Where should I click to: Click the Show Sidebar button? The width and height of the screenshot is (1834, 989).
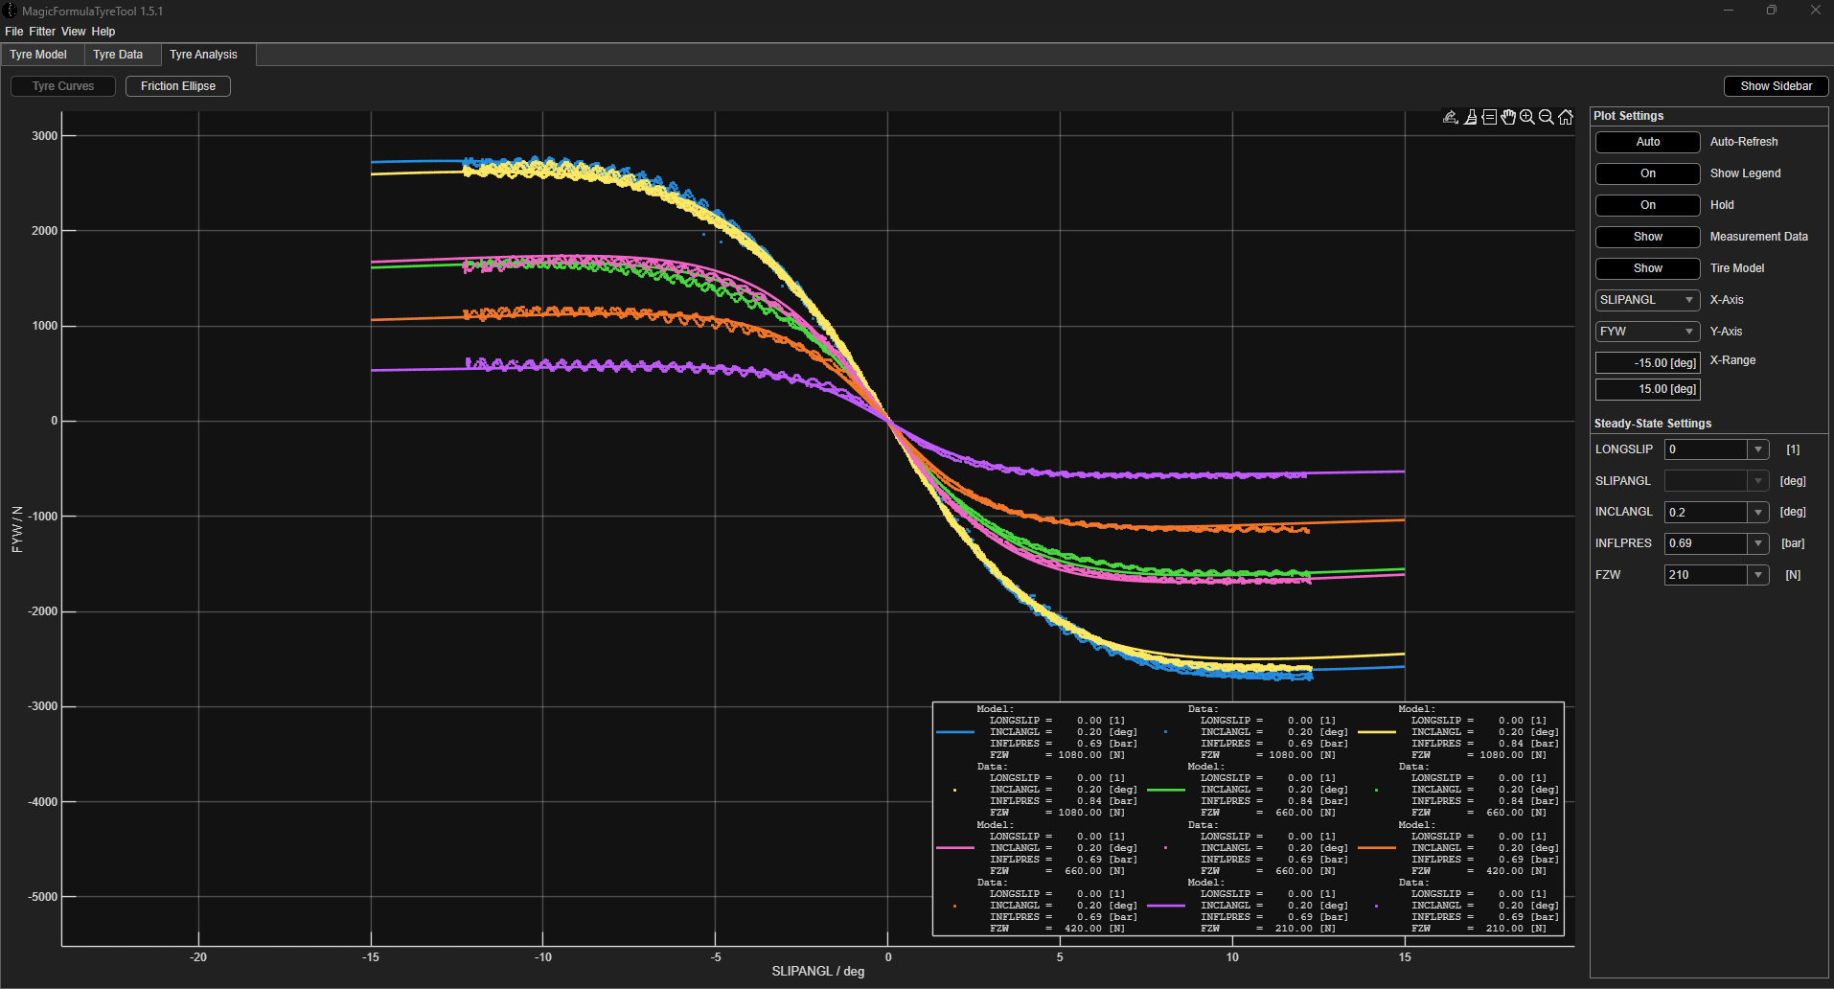pos(1777,86)
